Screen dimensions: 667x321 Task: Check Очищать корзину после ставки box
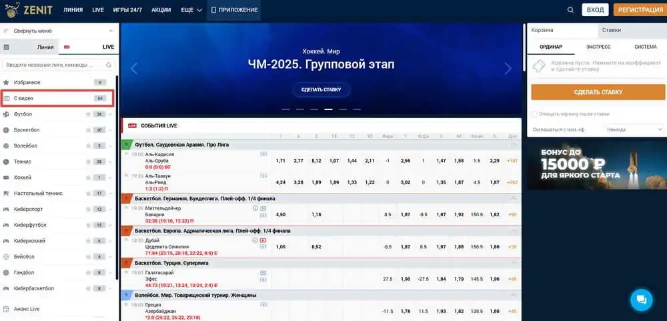tap(535, 114)
